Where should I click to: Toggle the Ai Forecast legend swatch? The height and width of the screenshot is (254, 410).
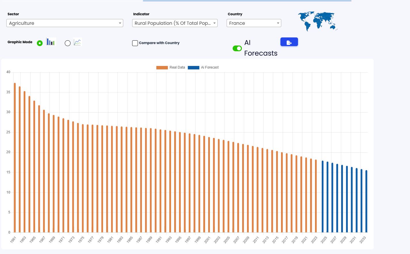pos(193,67)
